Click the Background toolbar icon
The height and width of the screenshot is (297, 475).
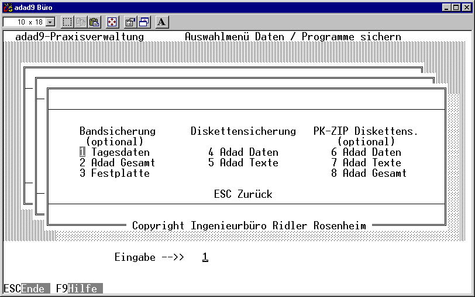click(x=144, y=22)
